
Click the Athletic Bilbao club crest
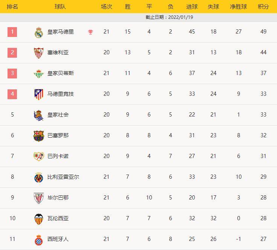(38, 198)
